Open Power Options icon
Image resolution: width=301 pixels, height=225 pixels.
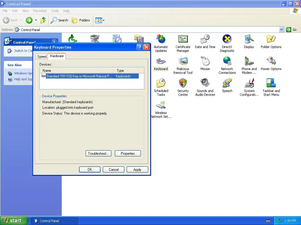[x=271, y=64]
